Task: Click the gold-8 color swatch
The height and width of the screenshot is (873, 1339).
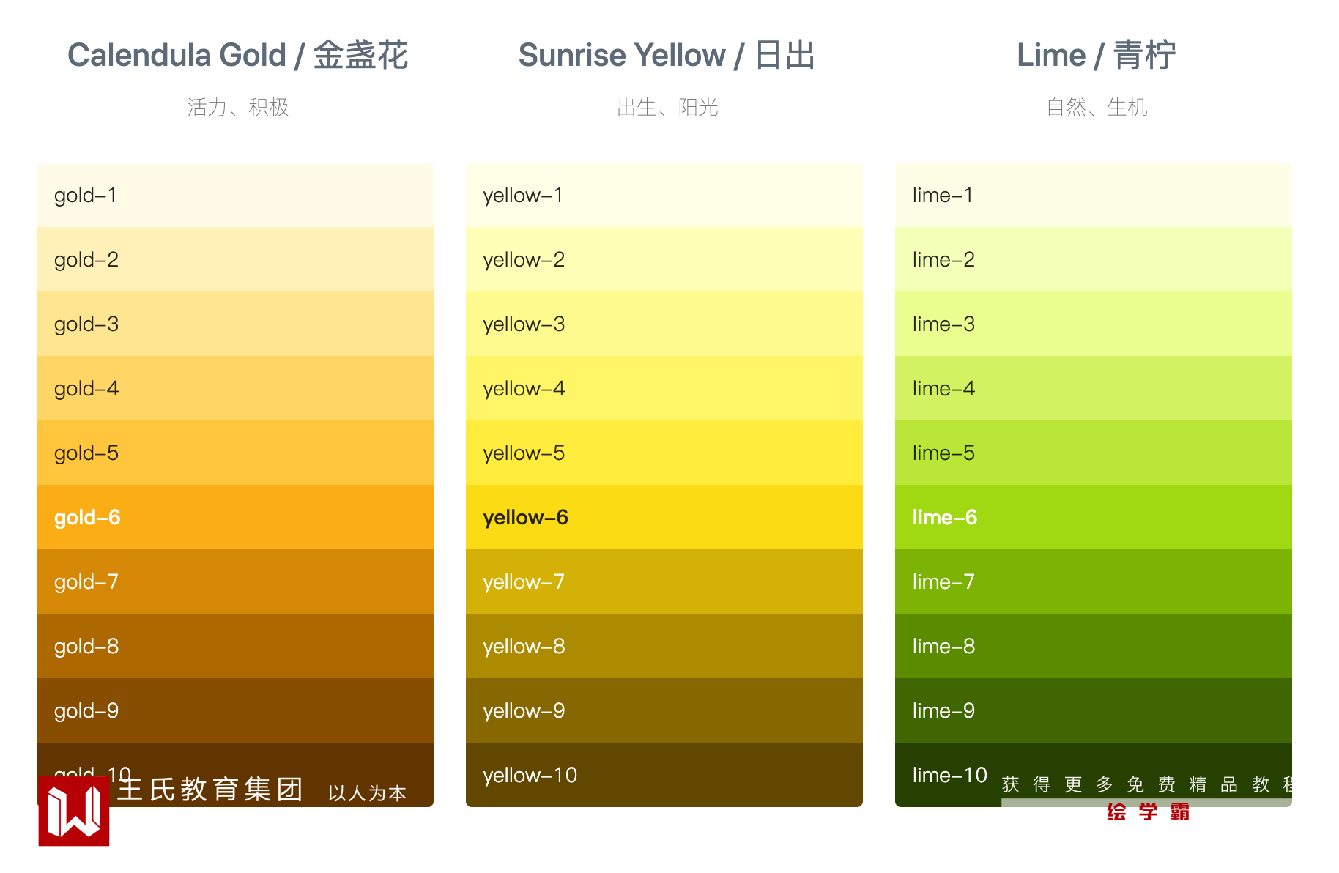Action: coord(234,646)
